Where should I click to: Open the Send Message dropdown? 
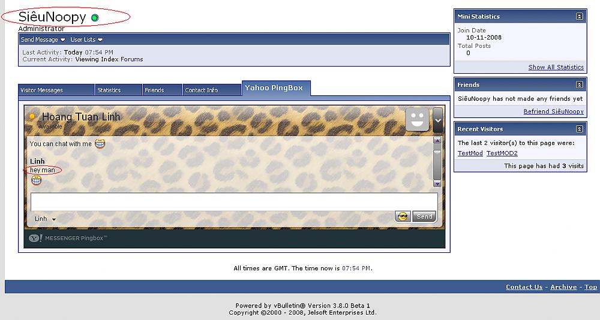click(x=43, y=40)
